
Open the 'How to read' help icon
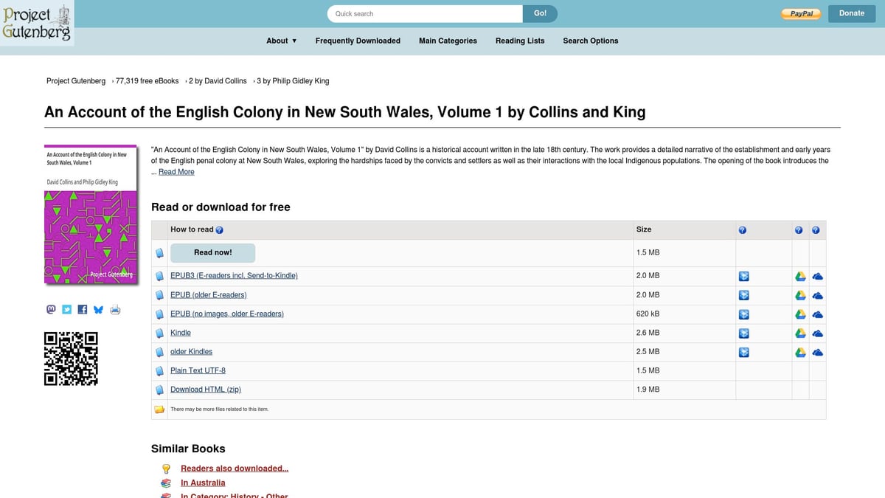(x=218, y=229)
